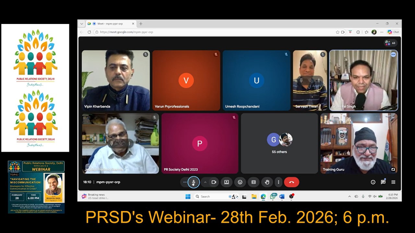
Task: Click the V avatar of Varun Prprofessionals
Action: (x=186, y=81)
